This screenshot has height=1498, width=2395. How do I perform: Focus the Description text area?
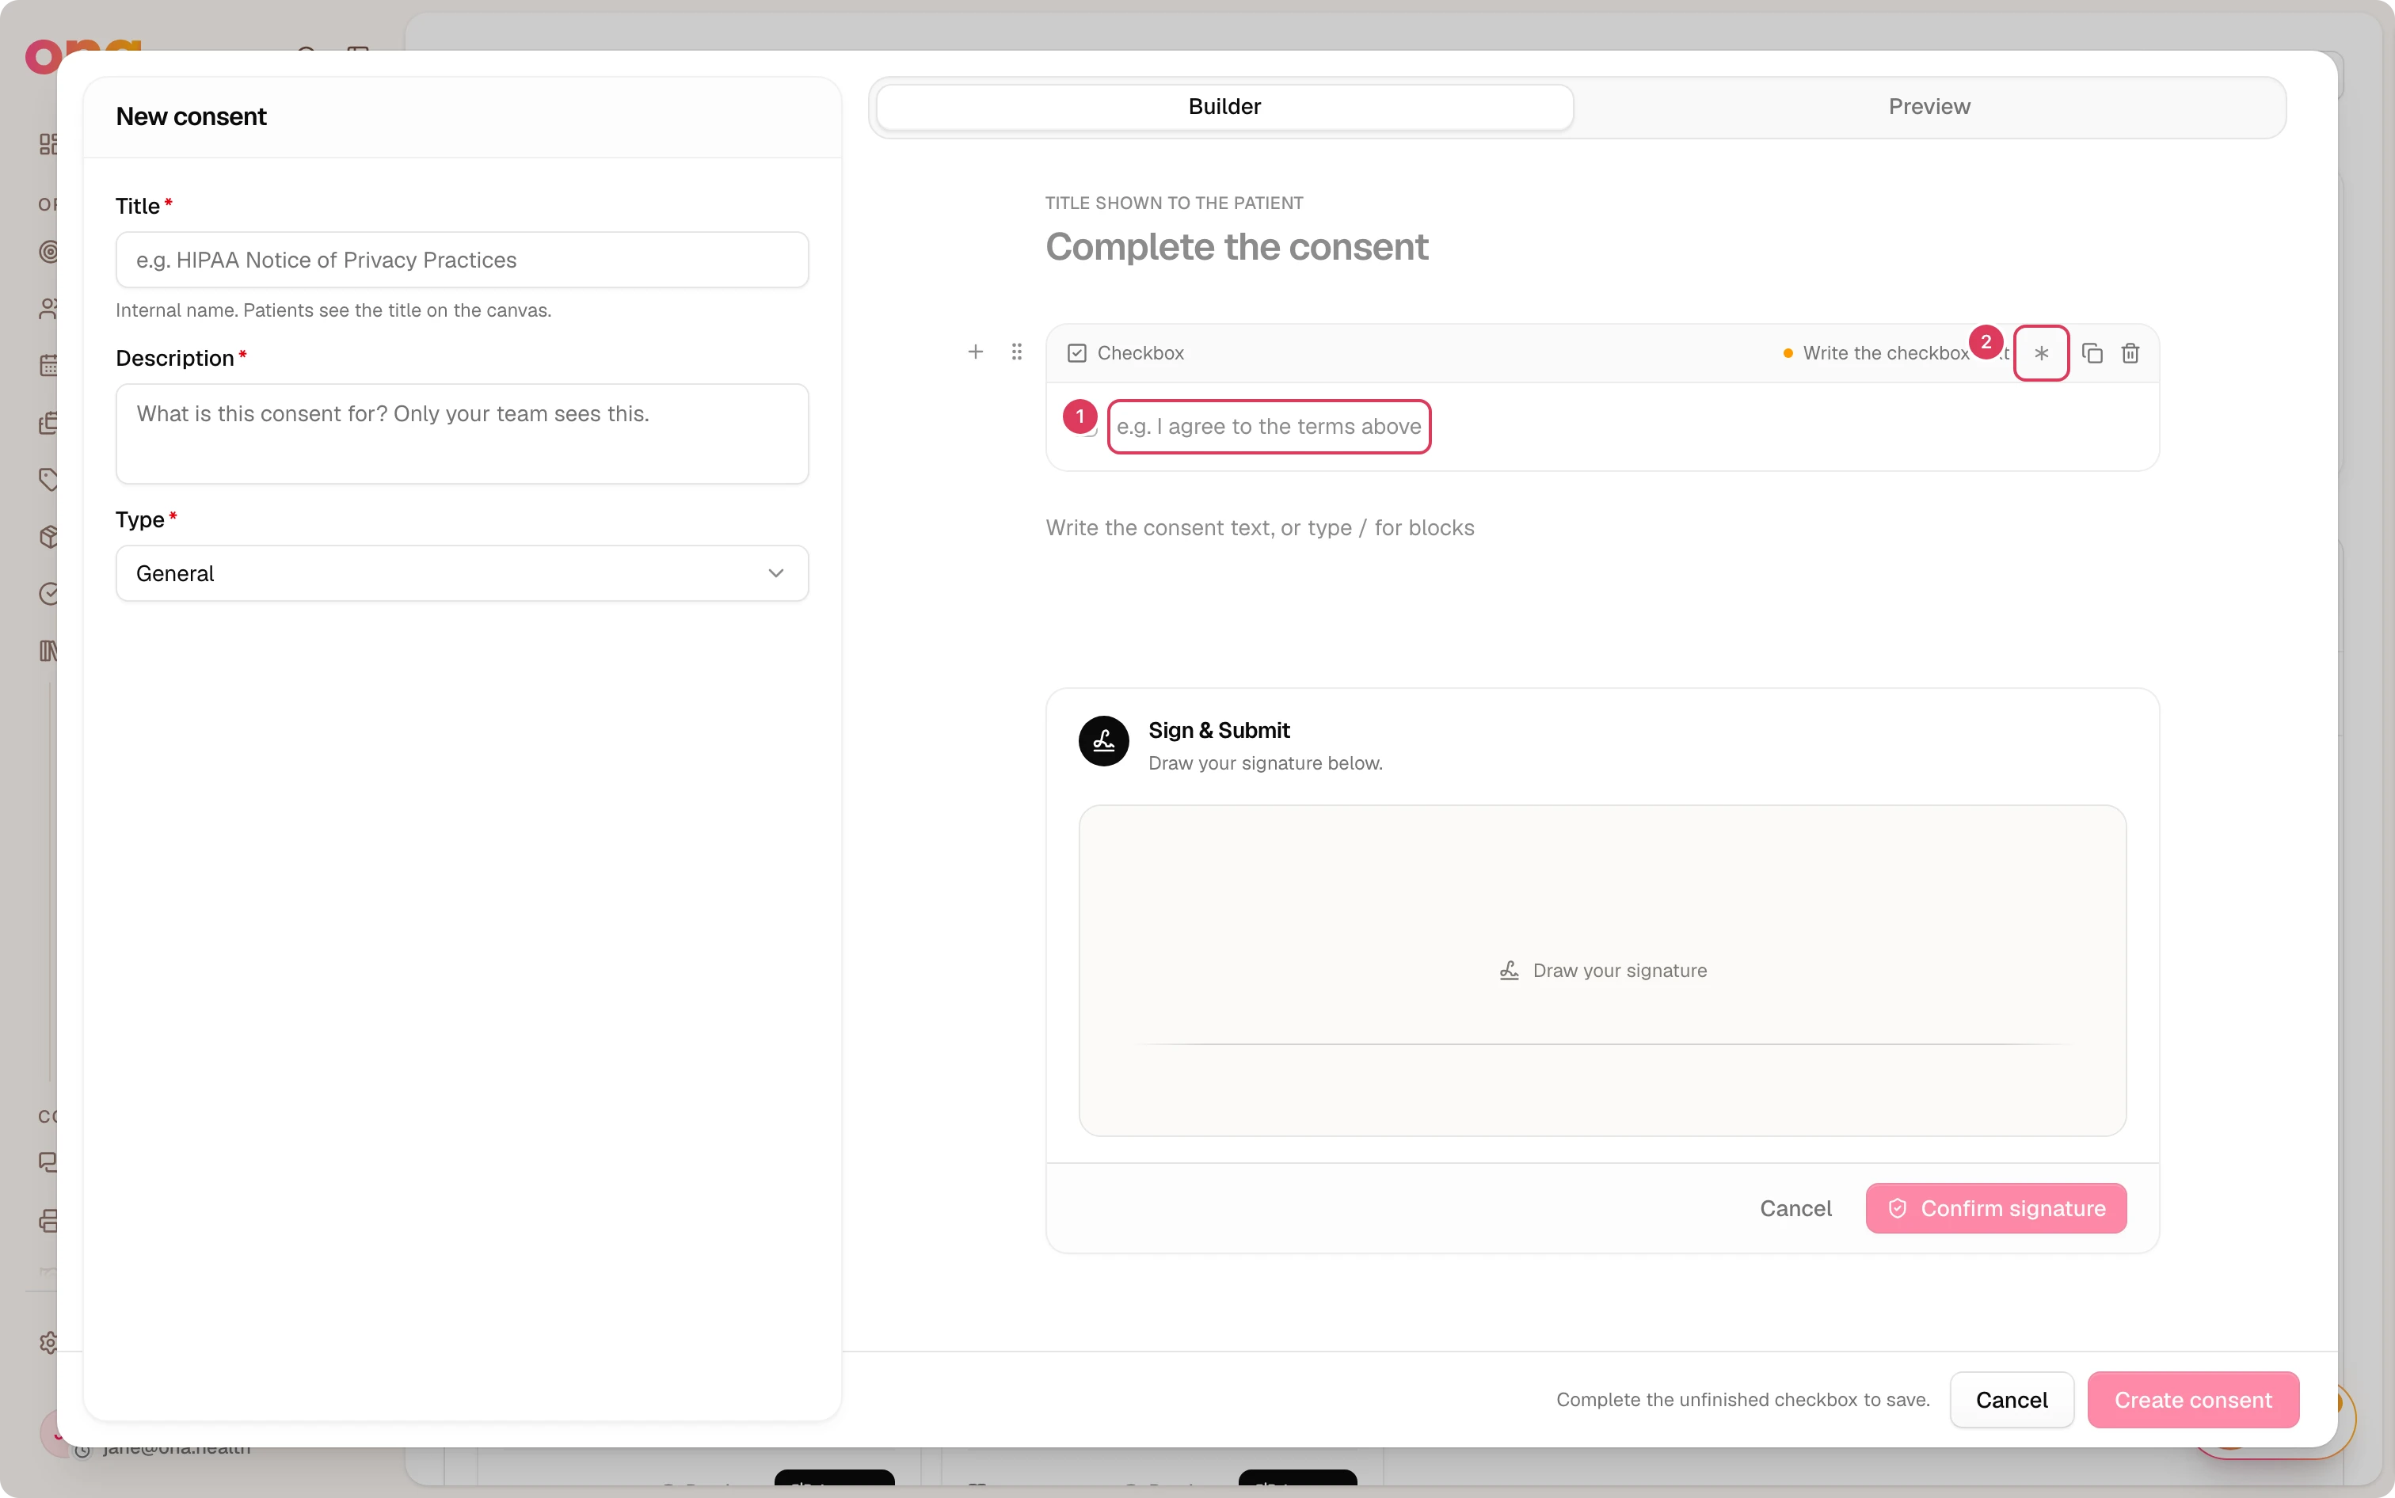click(x=462, y=433)
